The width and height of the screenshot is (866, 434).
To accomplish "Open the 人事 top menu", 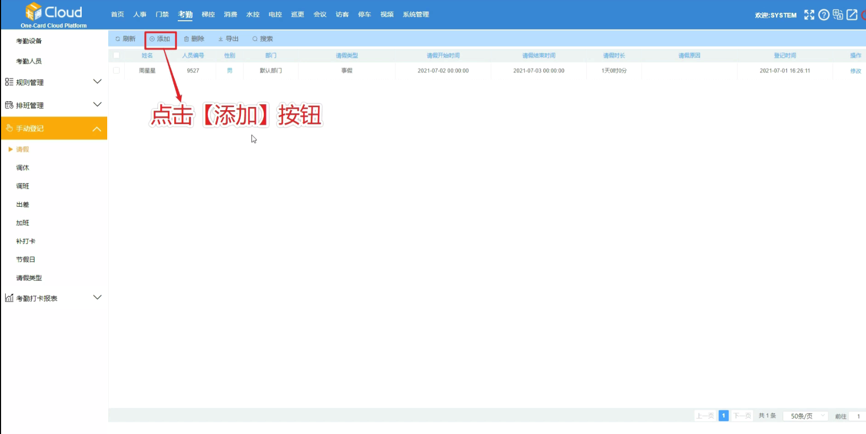I will pyautogui.click(x=140, y=14).
